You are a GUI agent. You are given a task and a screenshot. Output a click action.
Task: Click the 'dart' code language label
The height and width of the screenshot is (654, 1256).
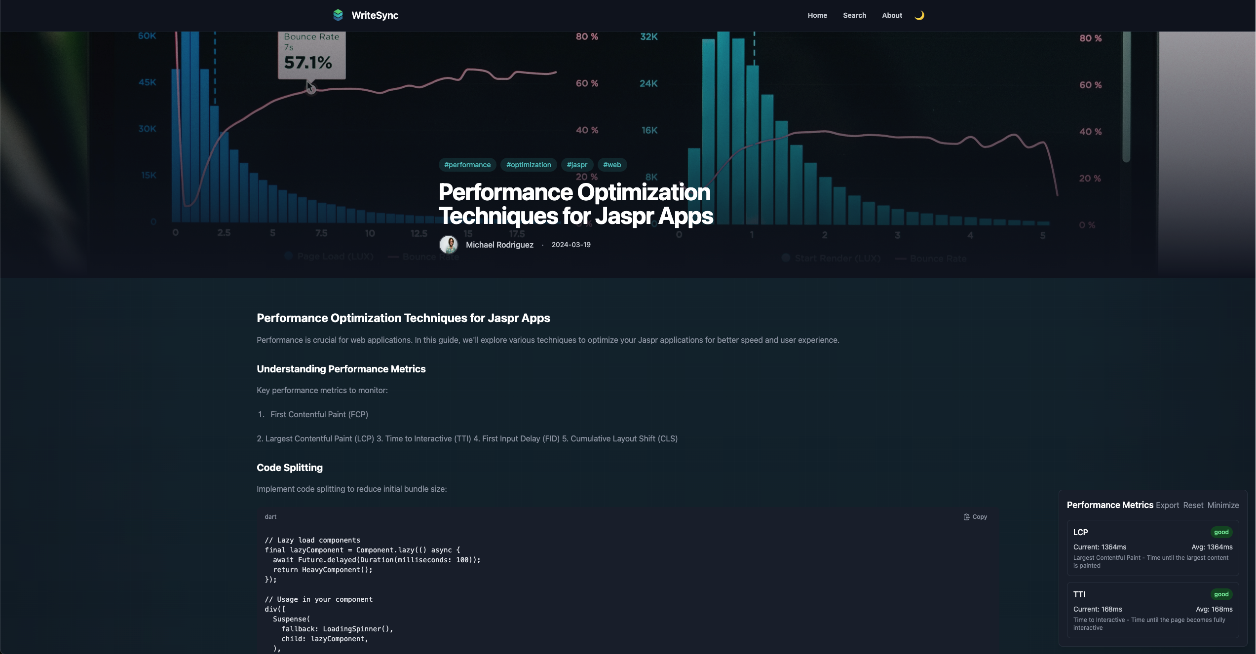tap(270, 517)
